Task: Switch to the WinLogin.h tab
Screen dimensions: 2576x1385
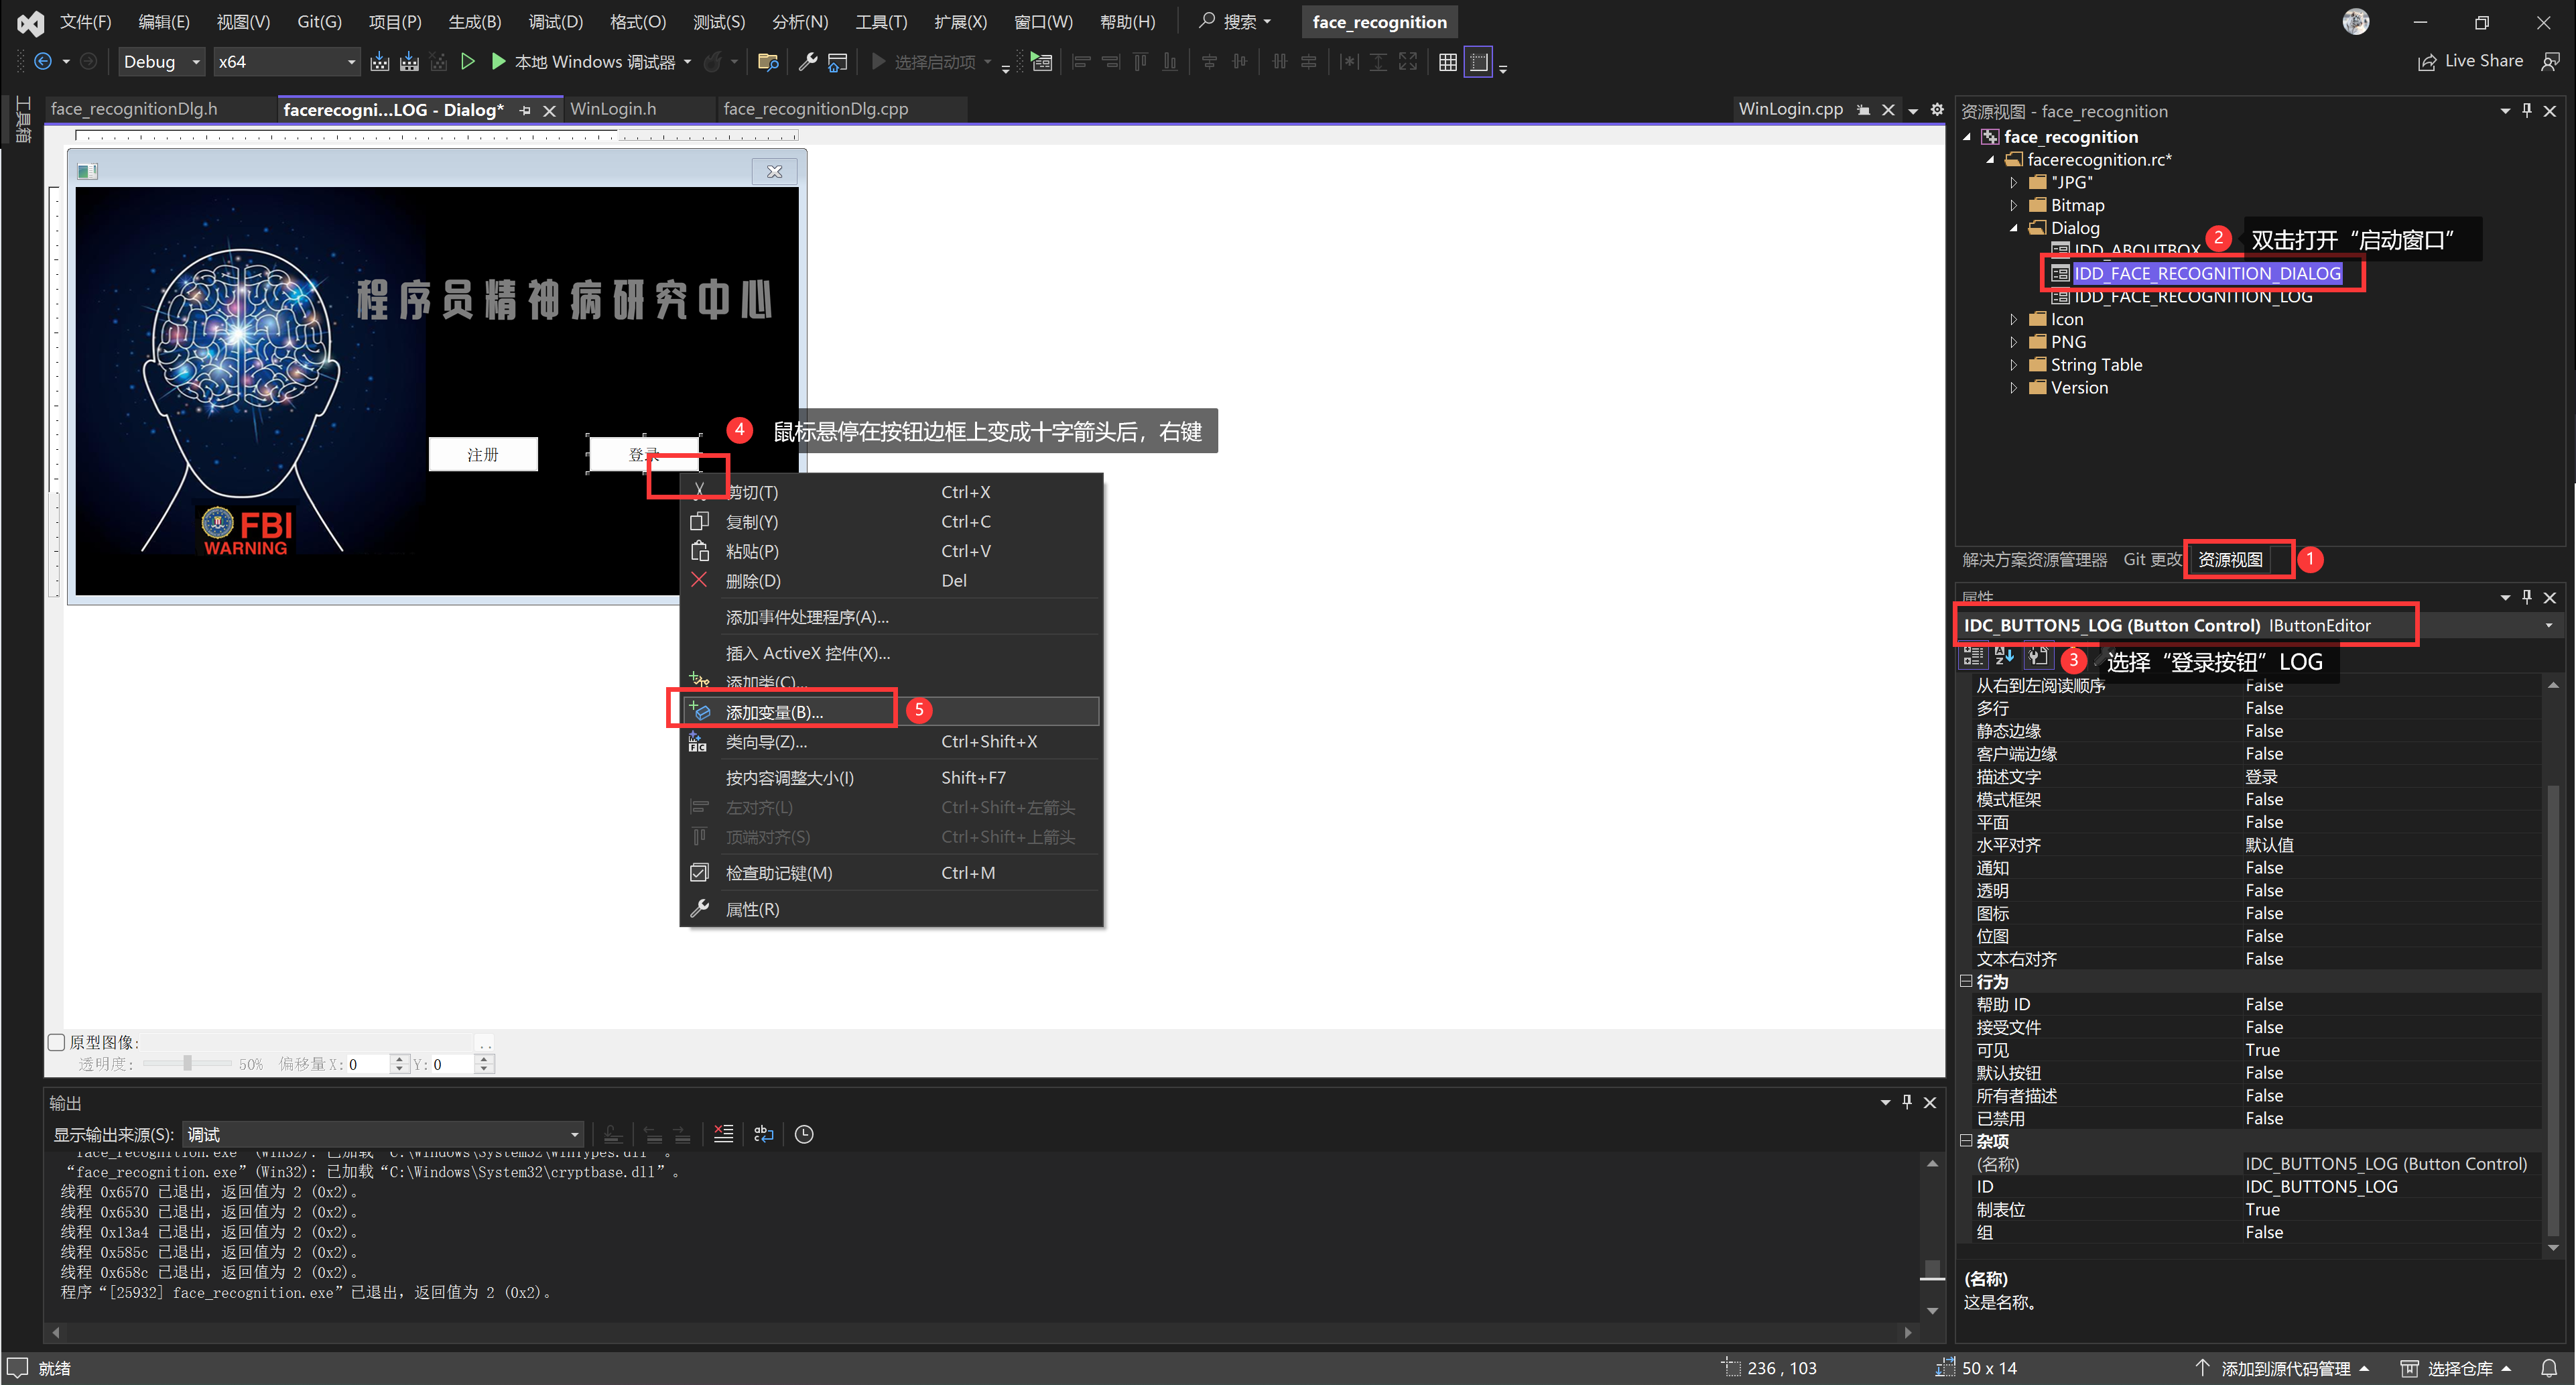Action: click(613, 109)
